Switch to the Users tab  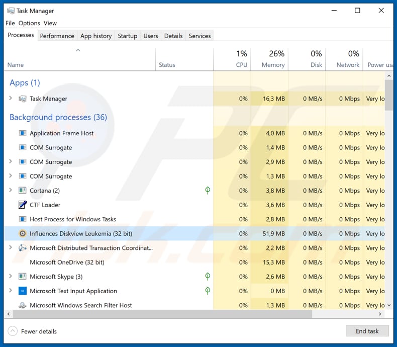[x=151, y=36]
